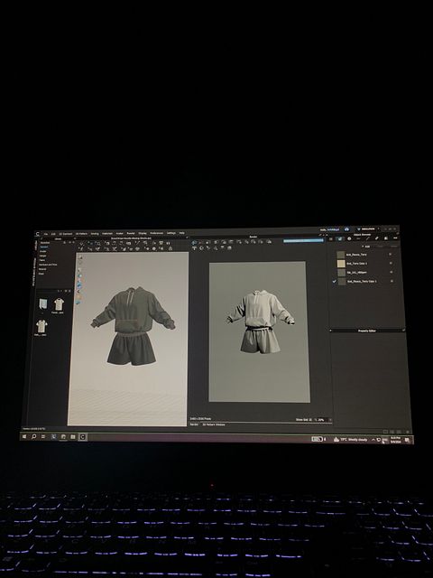Open the Windows taskbar search icon
The height and width of the screenshot is (578, 433).
point(34,436)
